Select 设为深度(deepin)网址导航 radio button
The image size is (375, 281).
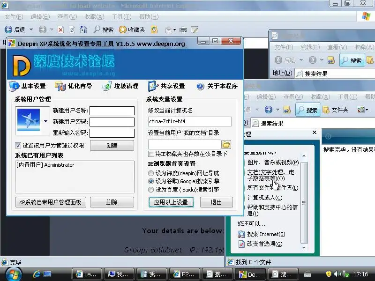pyautogui.click(x=151, y=173)
